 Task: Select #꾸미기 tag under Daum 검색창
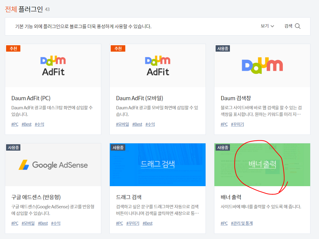[x=238, y=124]
